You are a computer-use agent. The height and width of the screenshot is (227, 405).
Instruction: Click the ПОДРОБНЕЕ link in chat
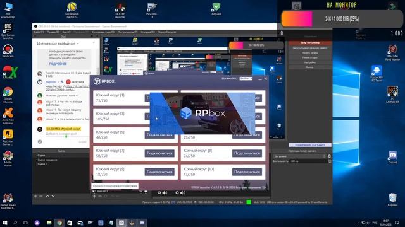[x=58, y=64]
